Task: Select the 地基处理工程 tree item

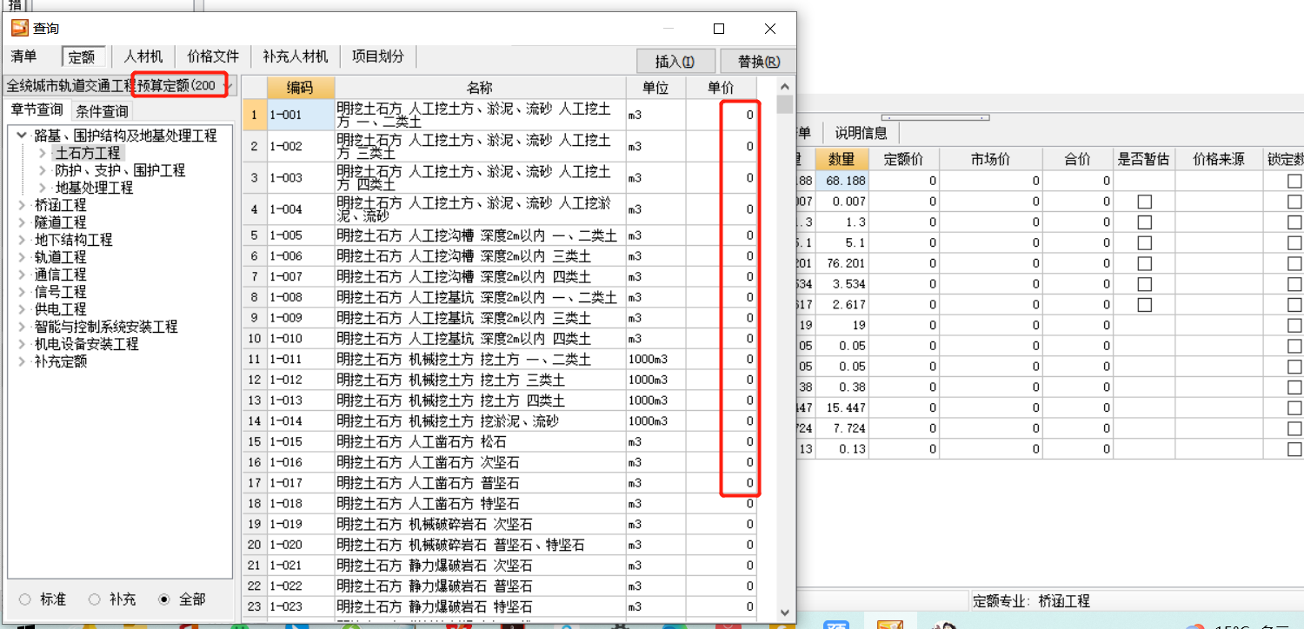Action: coord(94,188)
